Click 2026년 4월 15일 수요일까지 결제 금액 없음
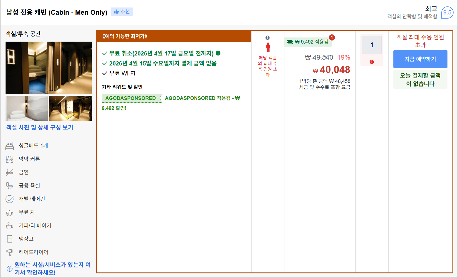Image resolution: width=458 pixels, height=278 pixels. click(x=163, y=63)
